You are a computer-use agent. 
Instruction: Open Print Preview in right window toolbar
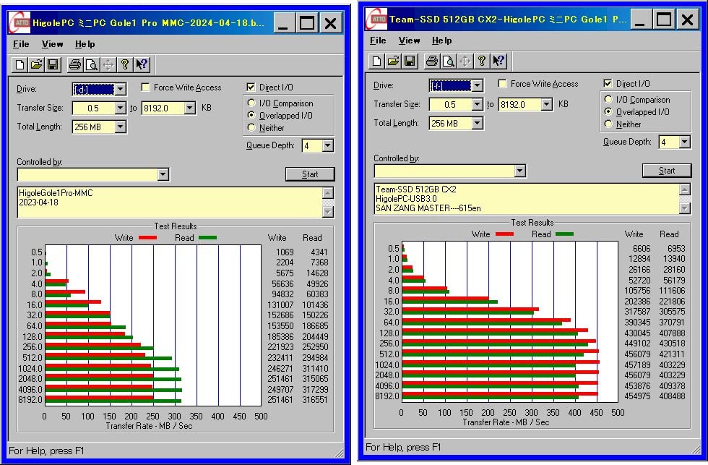click(449, 61)
